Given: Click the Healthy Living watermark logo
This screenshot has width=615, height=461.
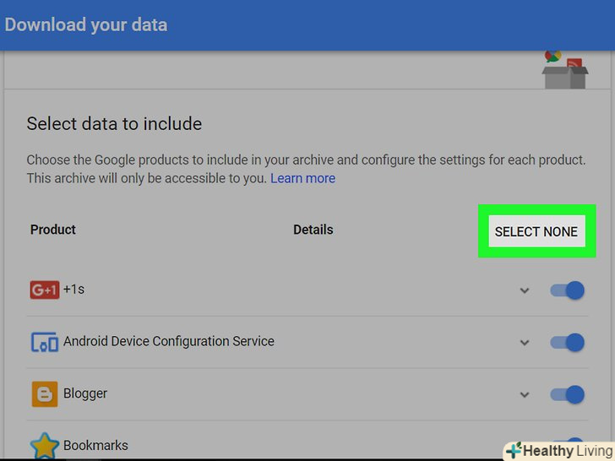Looking at the screenshot, I should pyautogui.click(x=558, y=450).
